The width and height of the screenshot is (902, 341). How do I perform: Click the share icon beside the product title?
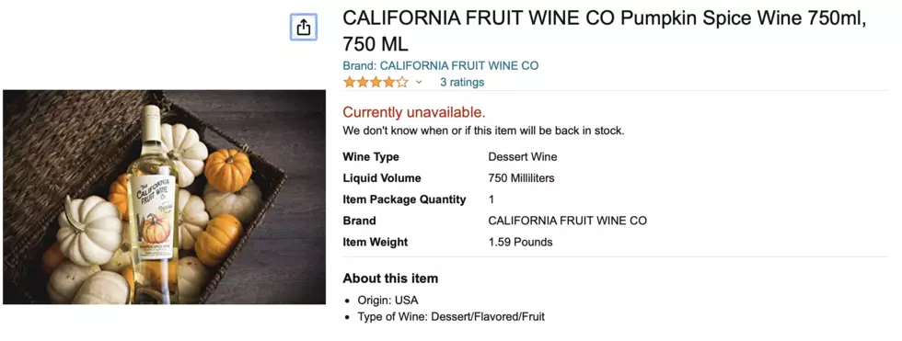[303, 27]
